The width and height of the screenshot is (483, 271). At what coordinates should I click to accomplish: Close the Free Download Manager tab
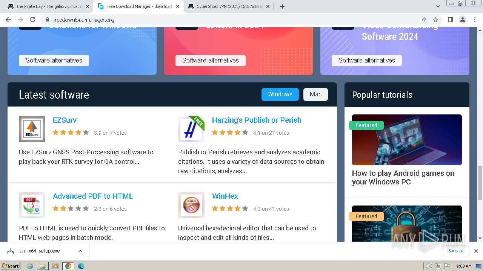pyautogui.click(x=178, y=6)
